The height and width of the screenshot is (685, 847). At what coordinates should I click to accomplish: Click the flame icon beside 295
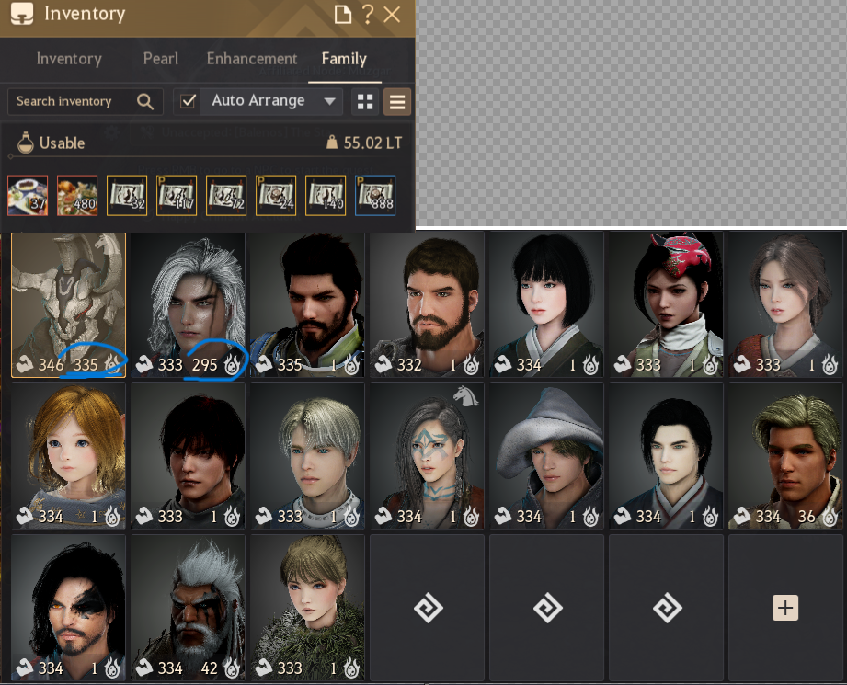click(x=233, y=365)
